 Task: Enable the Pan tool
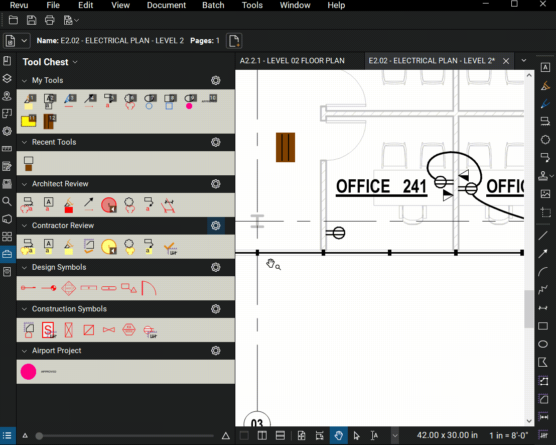tap(339, 435)
